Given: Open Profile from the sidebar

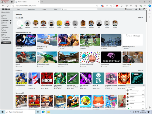Looking at the screenshot, I should 4,18.
